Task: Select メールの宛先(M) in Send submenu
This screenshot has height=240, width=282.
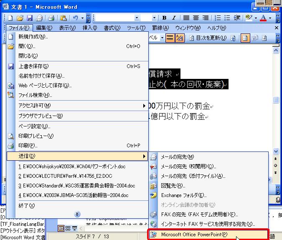Action: click(208, 157)
